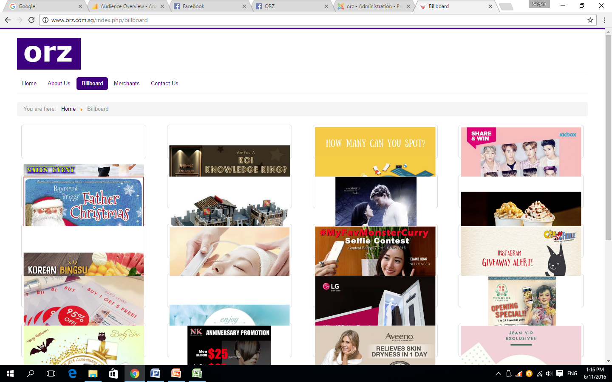Open the Father Christmas billboard image

point(84,202)
